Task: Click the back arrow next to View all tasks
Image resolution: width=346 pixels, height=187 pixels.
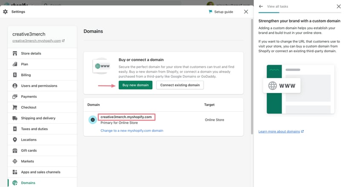Action: click(x=261, y=6)
